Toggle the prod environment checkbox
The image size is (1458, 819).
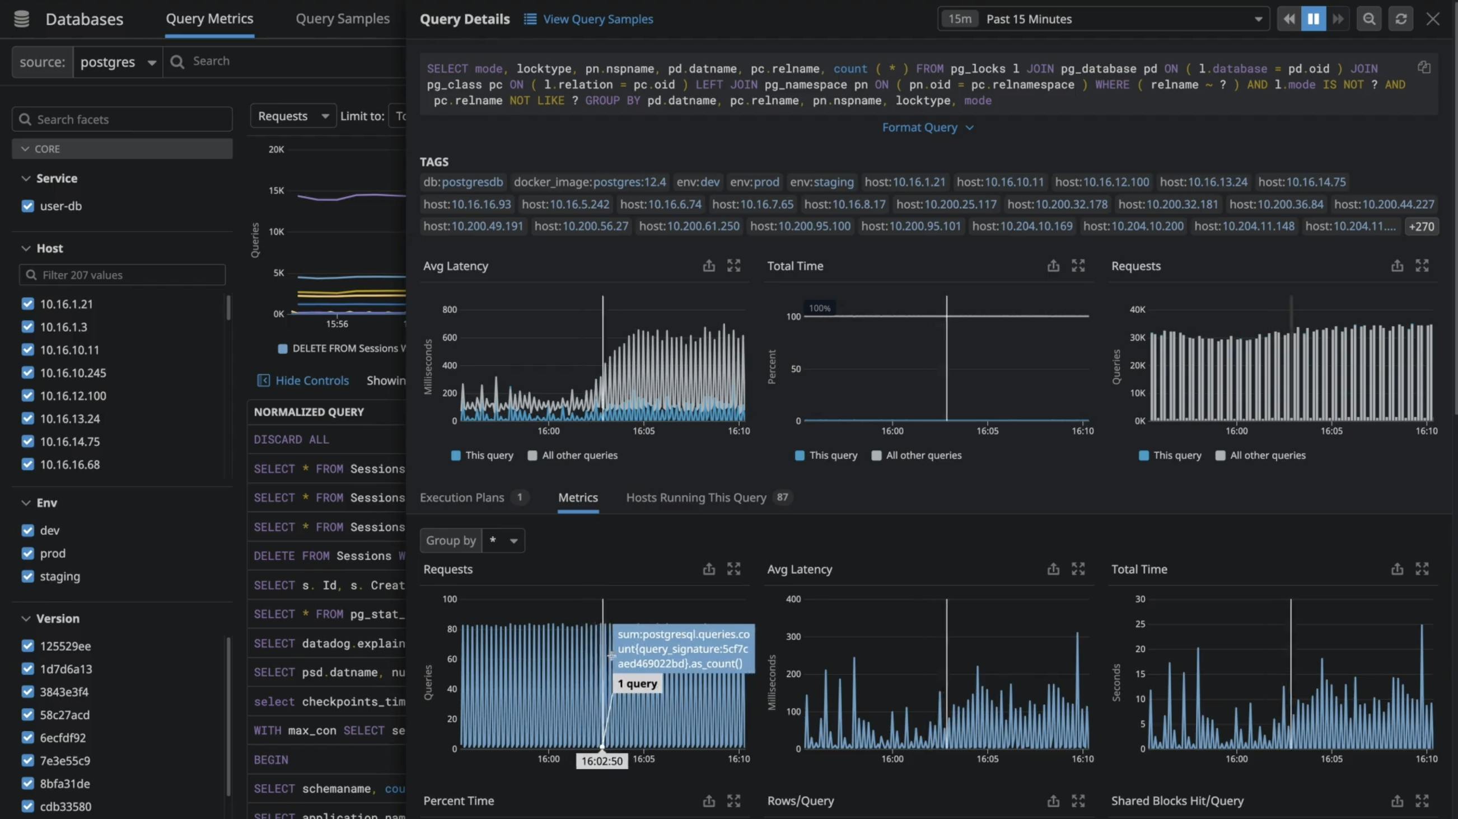(x=28, y=553)
